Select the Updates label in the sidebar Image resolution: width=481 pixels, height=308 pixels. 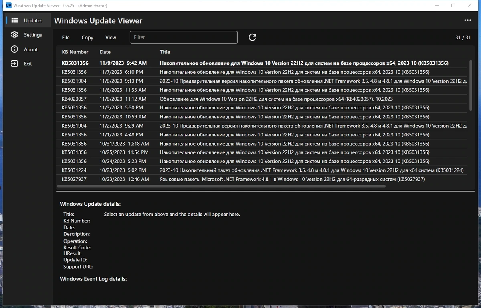(33, 20)
